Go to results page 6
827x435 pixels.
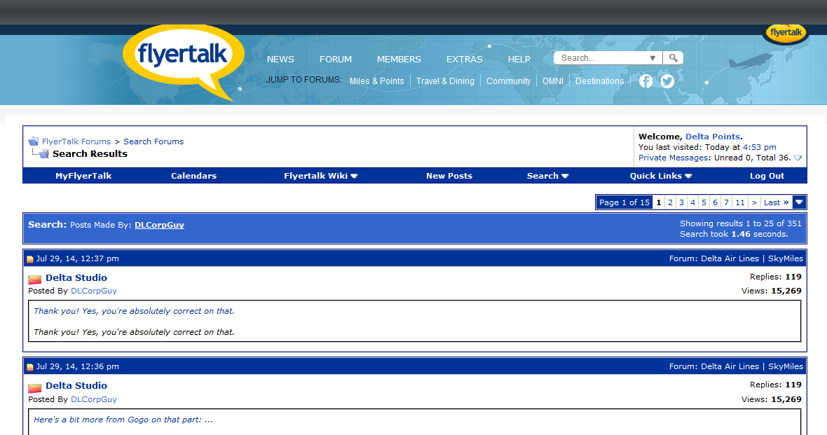click(x=715, y=202)
